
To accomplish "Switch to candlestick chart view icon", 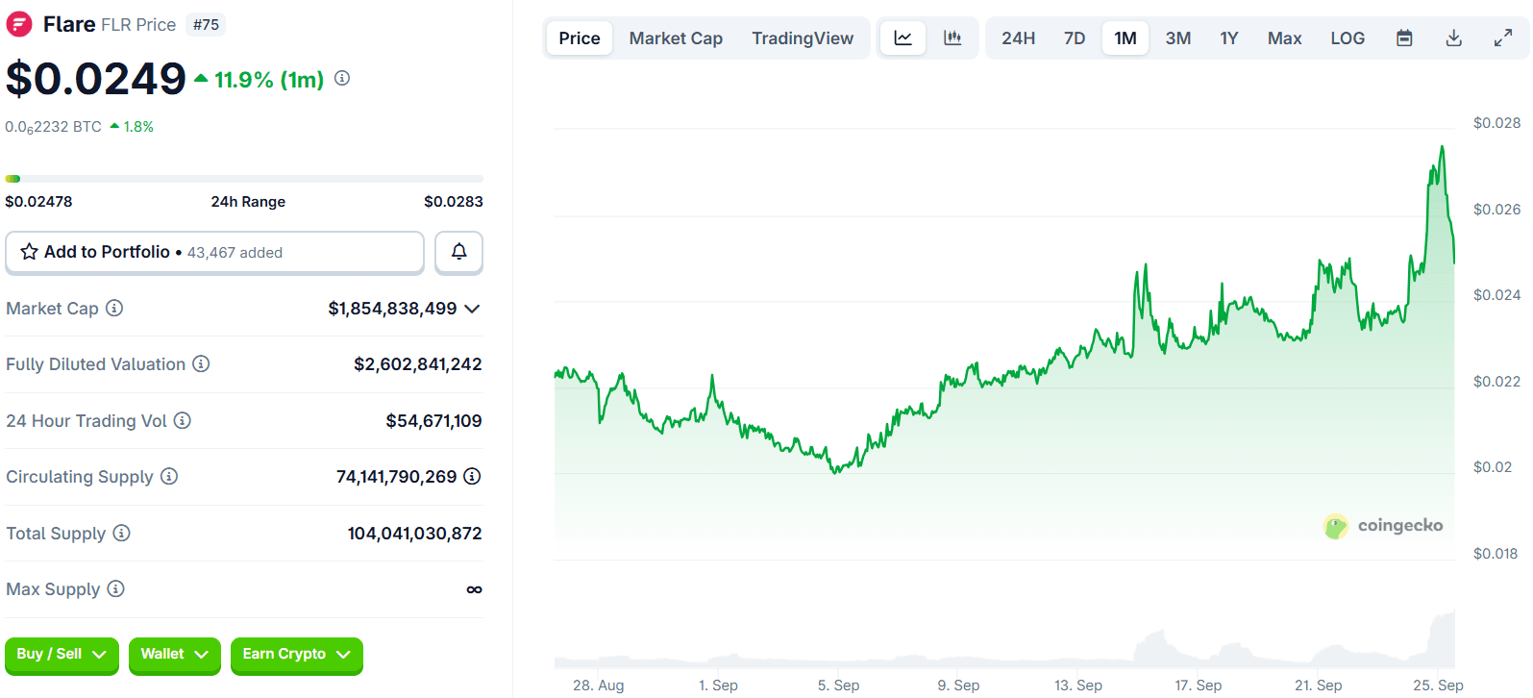I will tap(952, 38).
